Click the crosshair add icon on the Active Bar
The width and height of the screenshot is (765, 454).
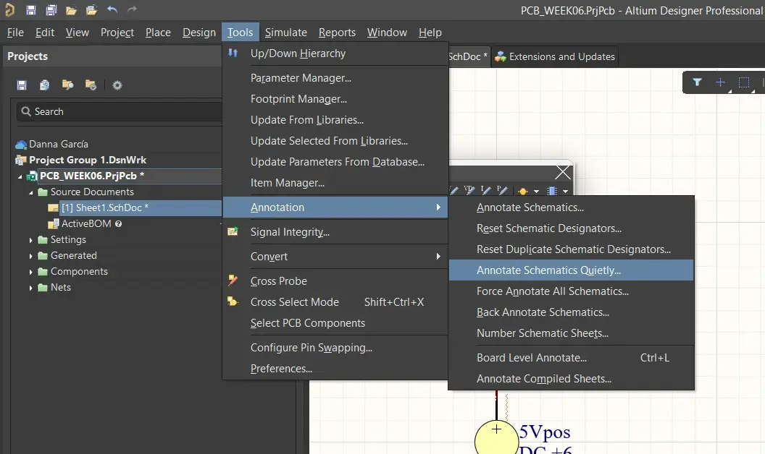pos(721,82)
